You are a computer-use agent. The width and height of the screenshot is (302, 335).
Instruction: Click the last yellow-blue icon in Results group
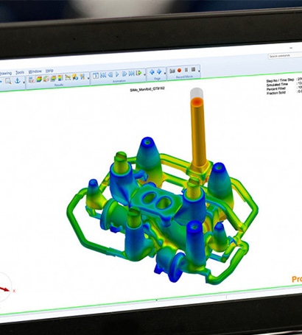pyautogui.click(x=82, y=77)
